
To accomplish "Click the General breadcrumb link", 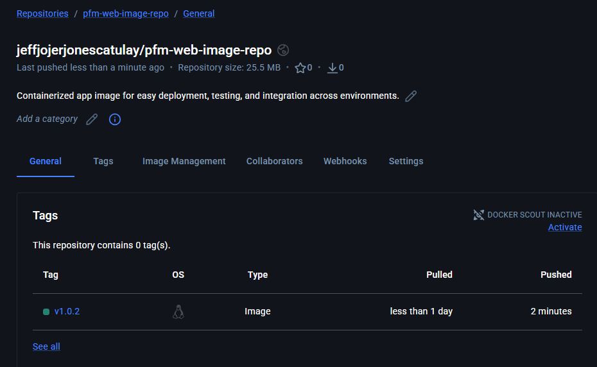I will point(199,13).
